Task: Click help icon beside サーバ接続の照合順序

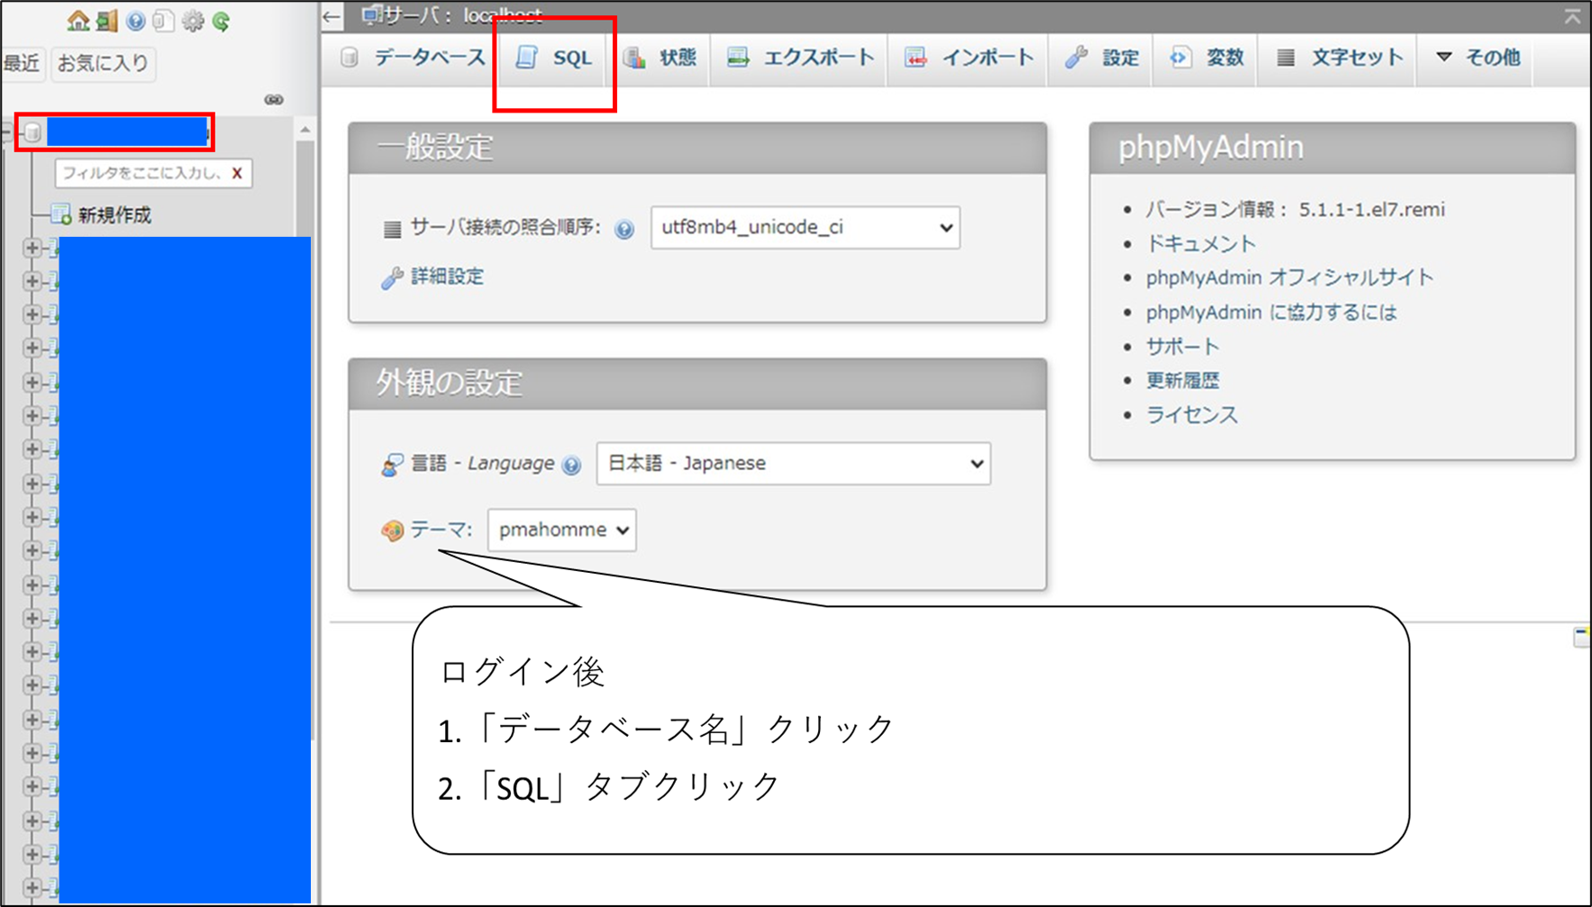Action: coord(623,229)
